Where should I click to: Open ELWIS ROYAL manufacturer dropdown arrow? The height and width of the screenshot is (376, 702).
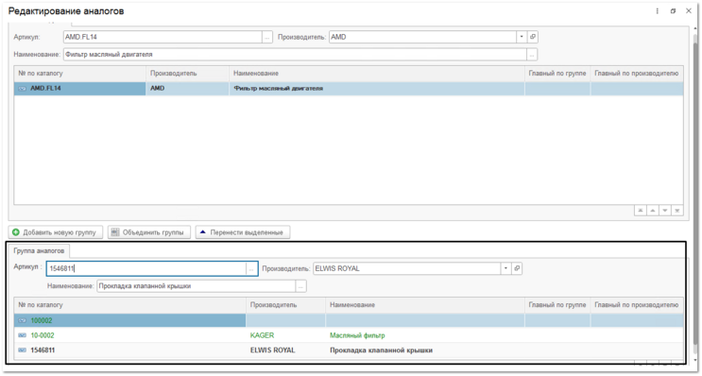point(505,268)
